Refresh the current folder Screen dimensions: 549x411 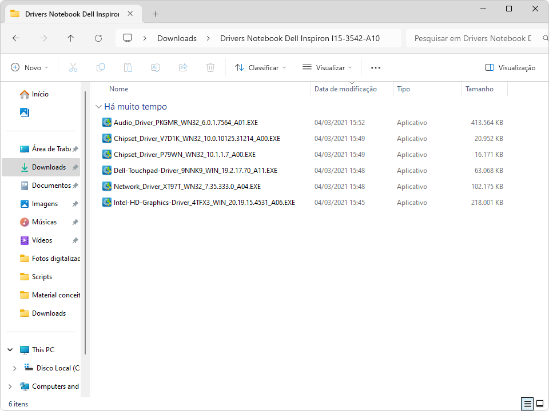98,38
